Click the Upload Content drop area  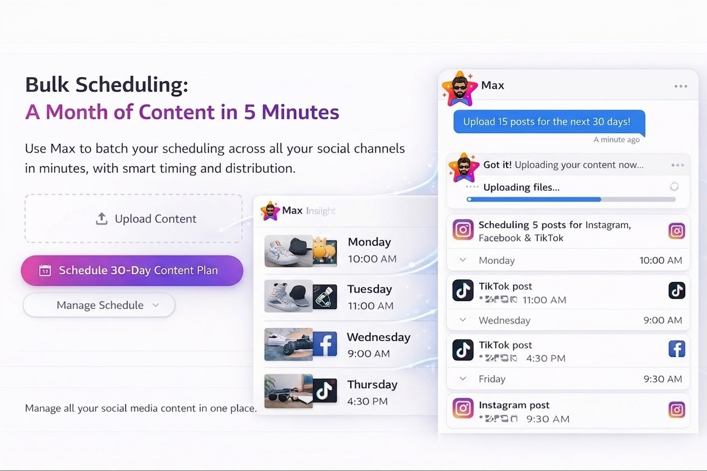pos(133,219)
